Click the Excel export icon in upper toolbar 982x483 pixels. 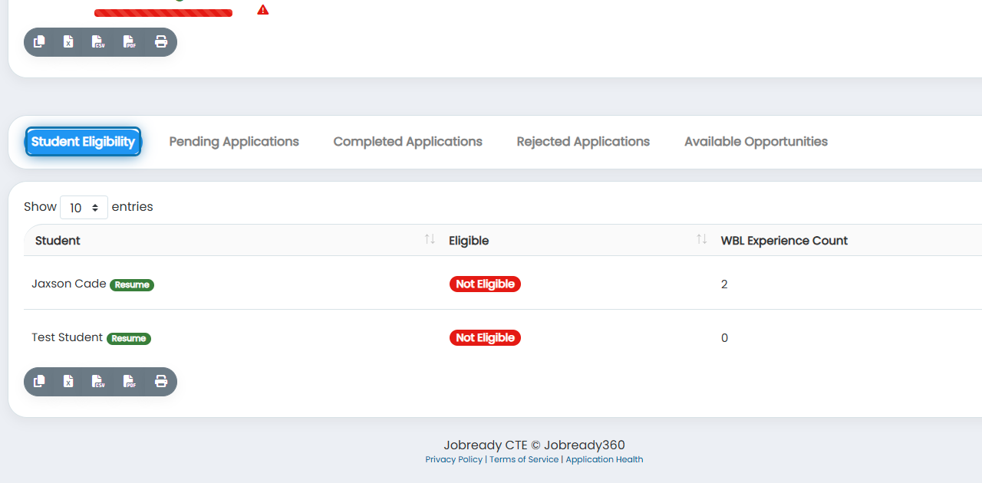point(68,42)
